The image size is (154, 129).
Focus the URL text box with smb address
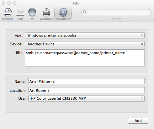[85, 58]
